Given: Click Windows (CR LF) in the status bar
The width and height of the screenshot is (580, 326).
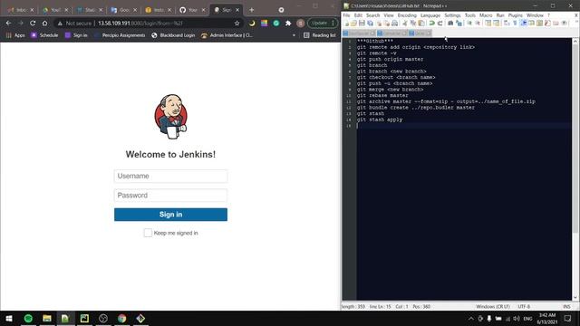Looking at the screenshot, I should click(493, 306).
